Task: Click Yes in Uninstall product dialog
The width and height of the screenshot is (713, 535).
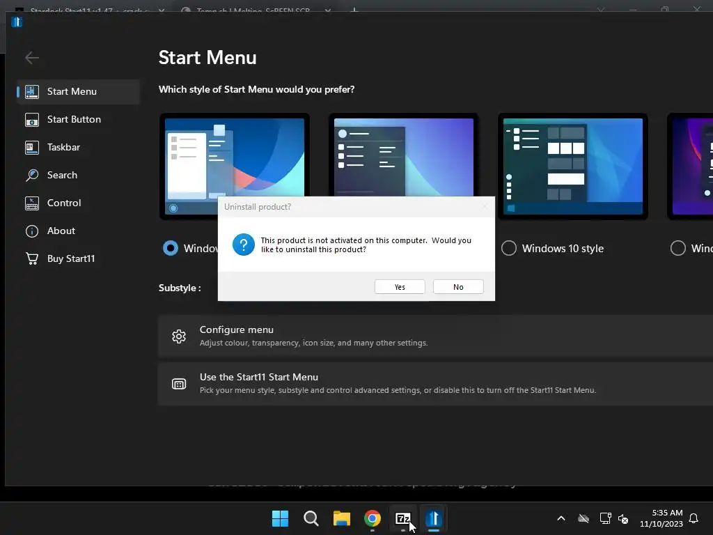Action: pos(400,287)
